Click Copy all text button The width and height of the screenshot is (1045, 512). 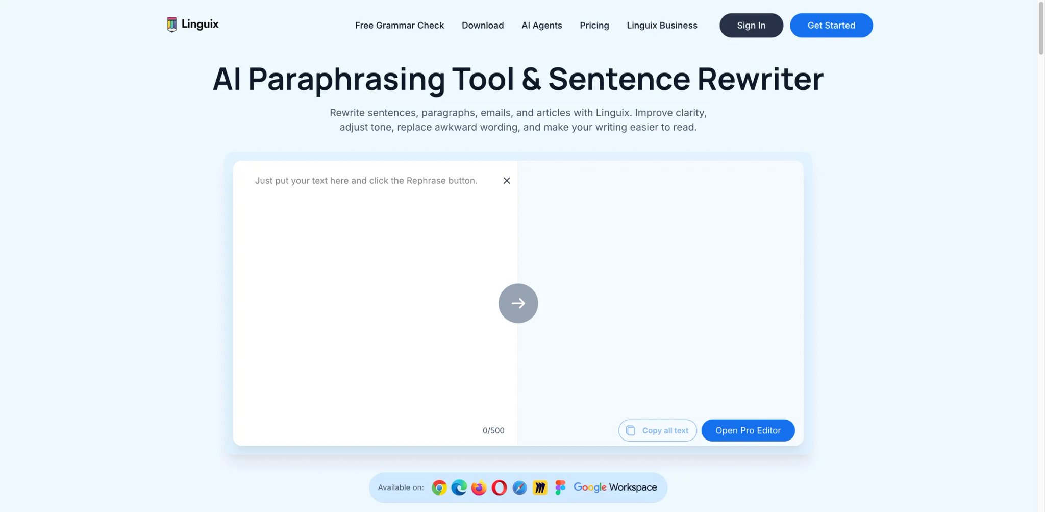pyautogui.click(x=658, y=430)
